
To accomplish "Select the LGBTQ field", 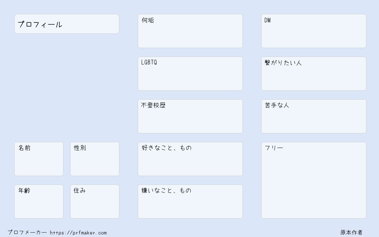I will coord(190,74).
